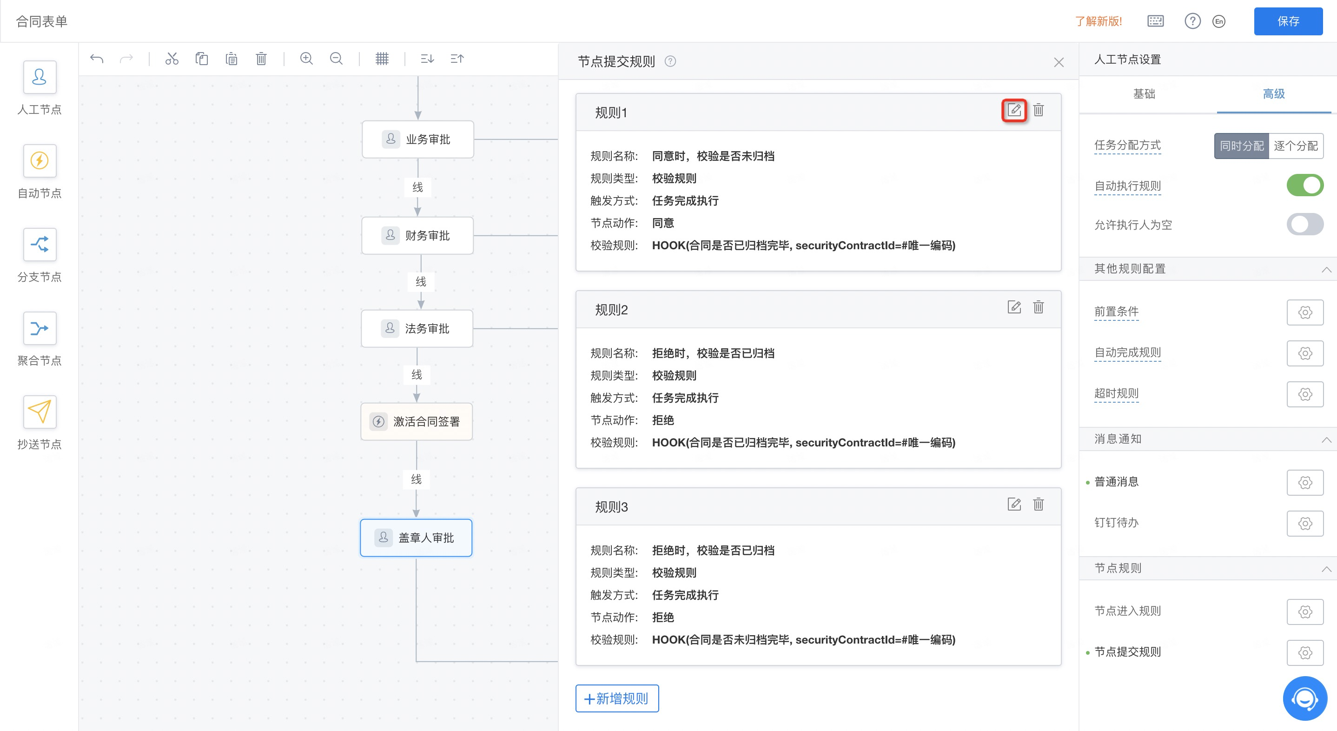Collapse the 其他规则配置 section

pyautogui.click(x=1326, y=269)
